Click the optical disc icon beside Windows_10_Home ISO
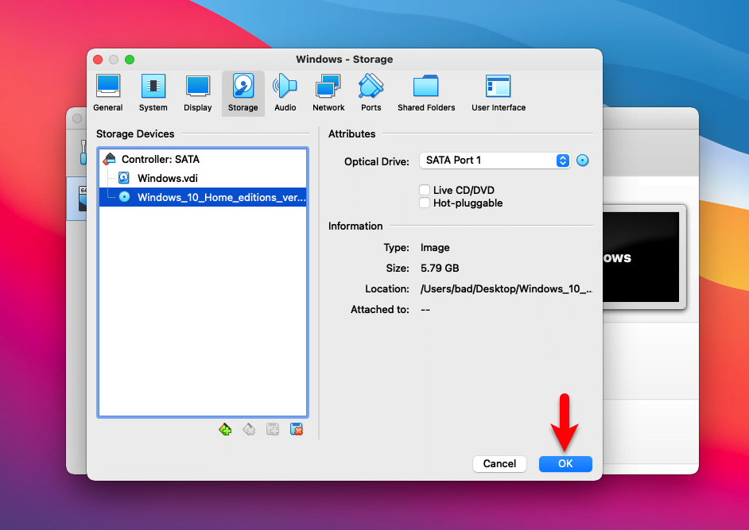This screenshot has height=530, width=749. click(124, 197)
